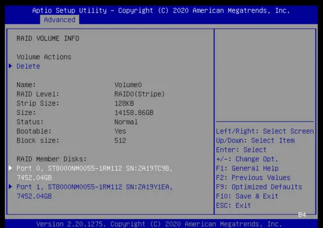
Task: Click the Name: label
Action: click(x=26, y=85)
